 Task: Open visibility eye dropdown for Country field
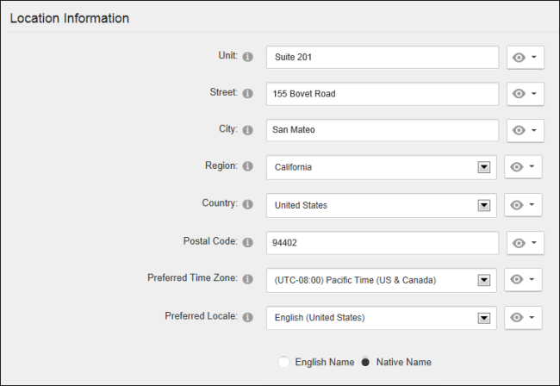pyautogui.click(x=523, y=205)
